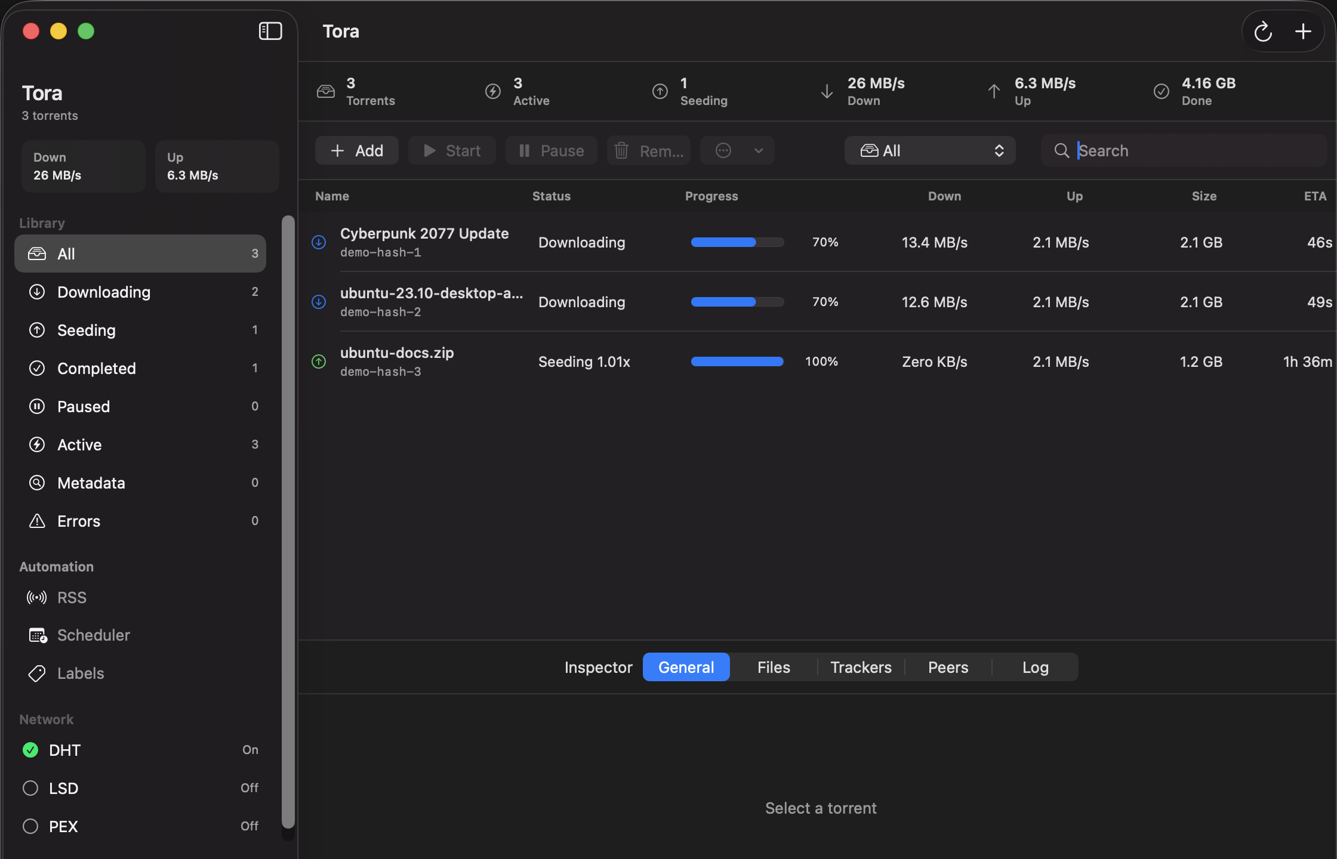Click the 13.4 MB/s down speed value
The width and height of the screenshot is (1337, 859).
coord(934,242)
